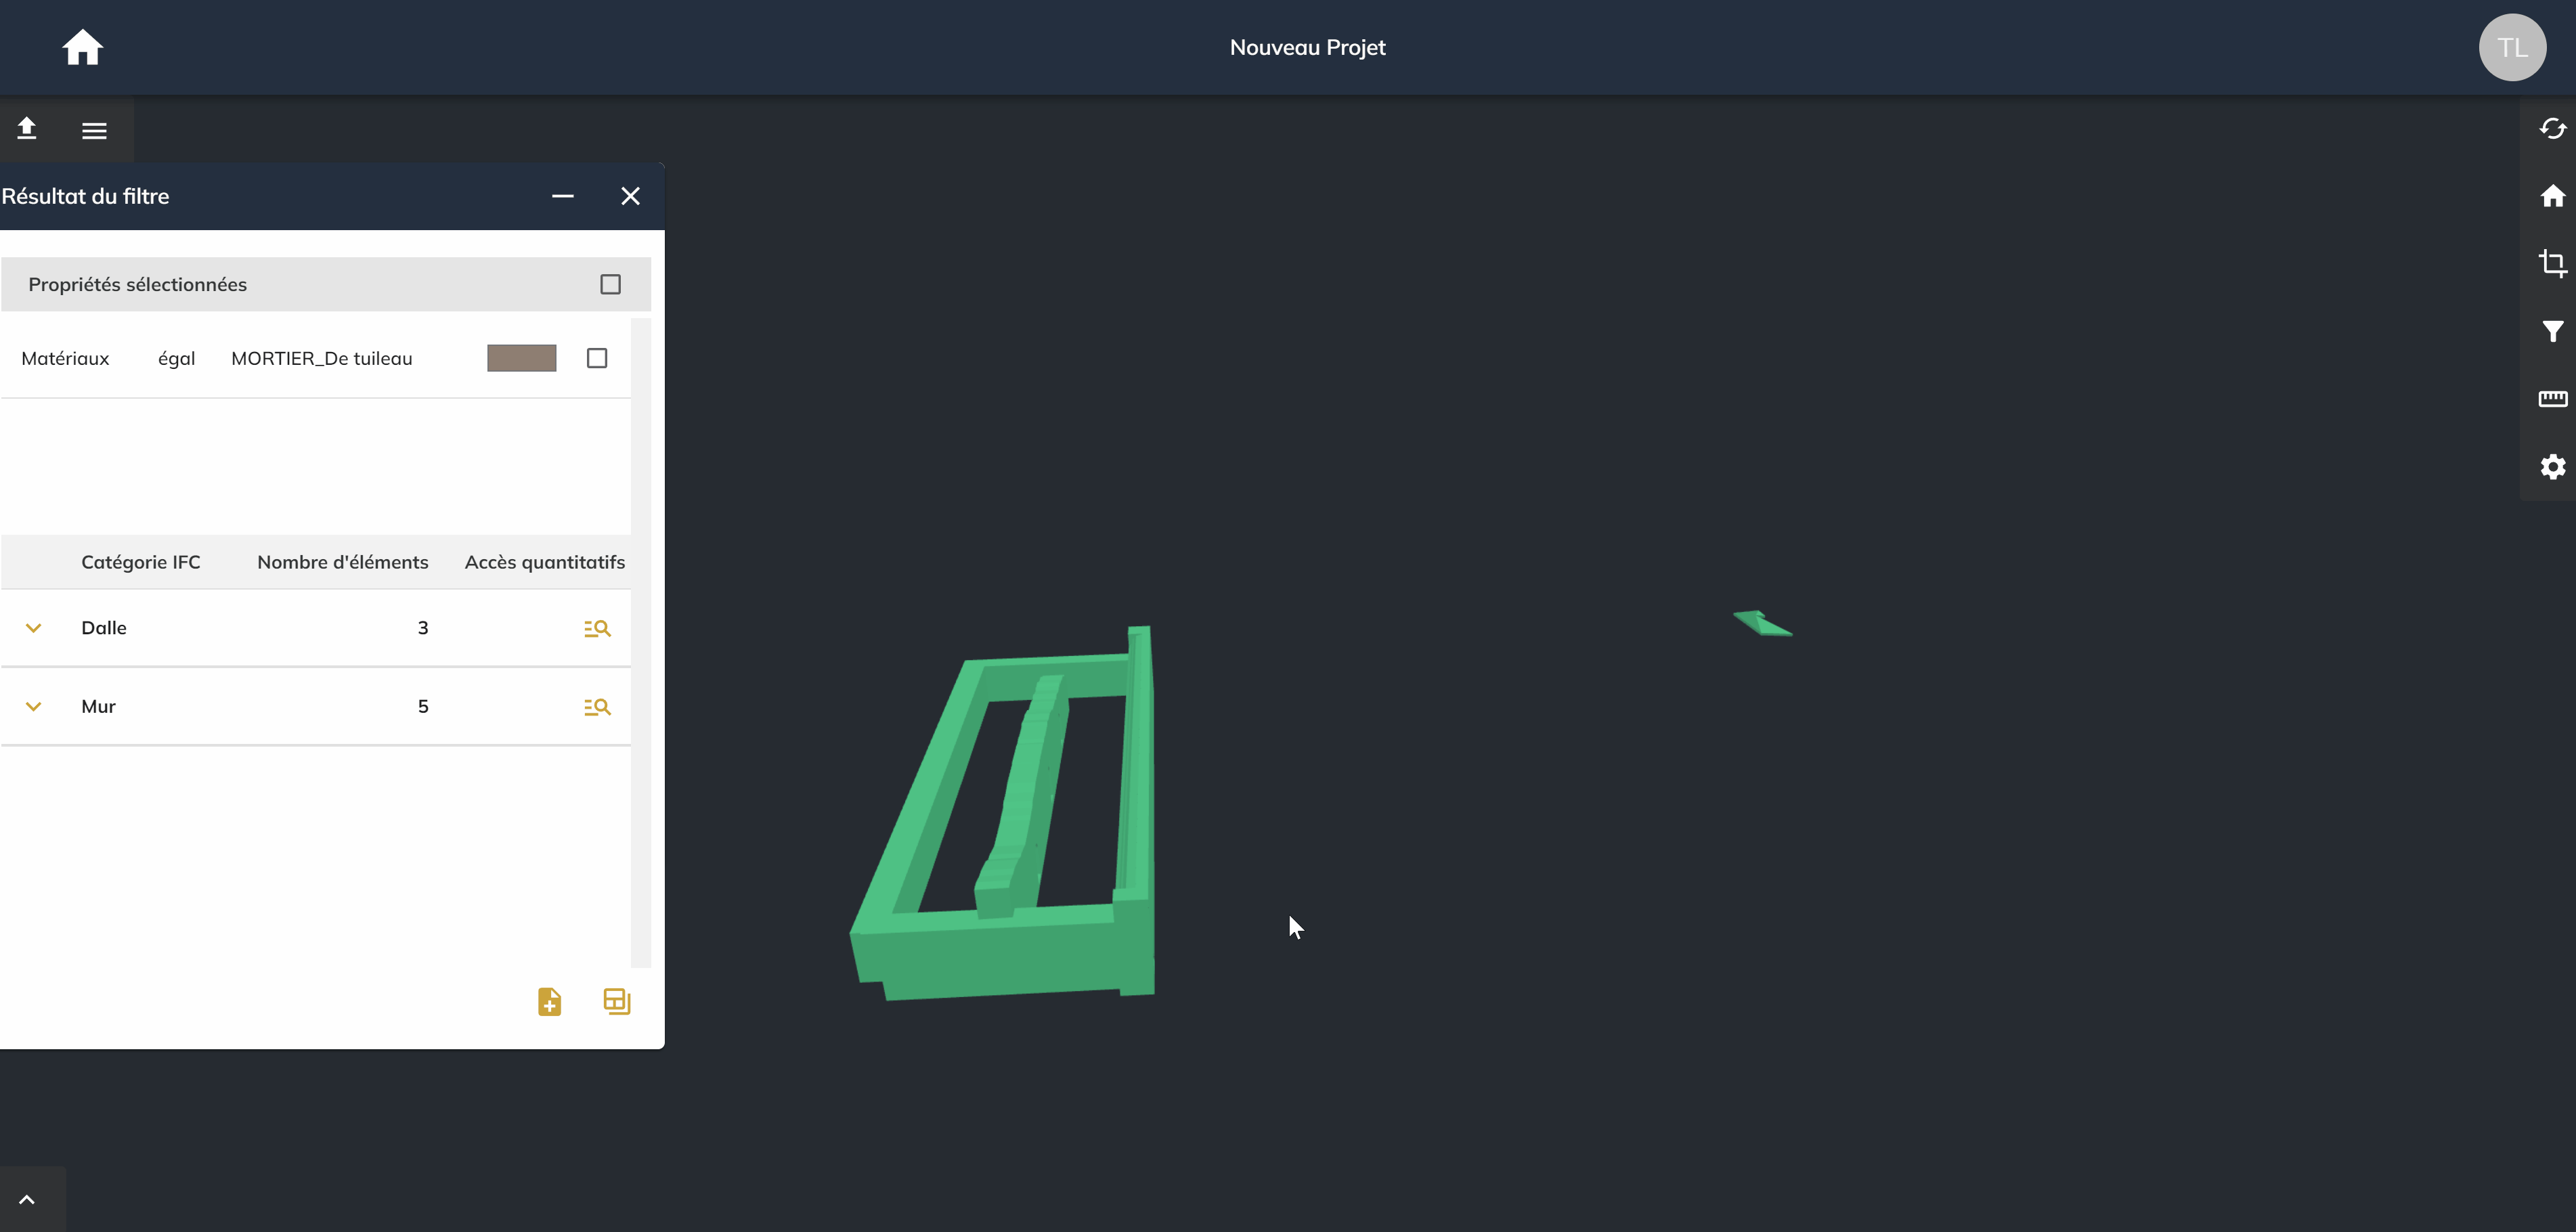Click the Accès quantitatifs column header
Image resolution: width=2576 pixels, height=1232 pixels.
coord(545,562)
